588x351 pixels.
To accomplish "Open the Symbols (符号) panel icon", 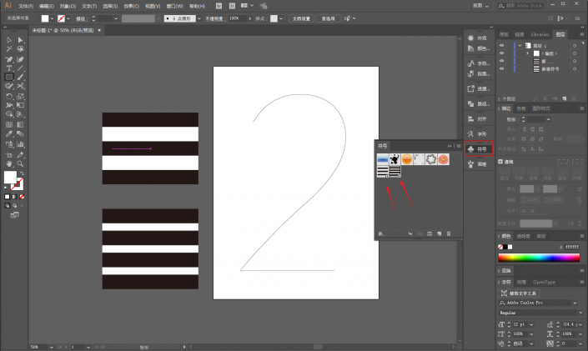I will tap(479, 149).
